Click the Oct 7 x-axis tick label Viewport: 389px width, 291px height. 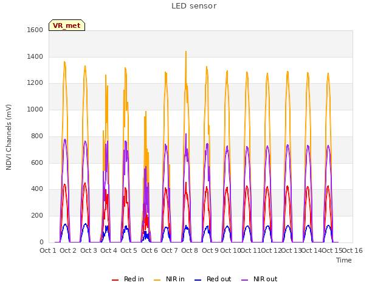click(170, 250)
